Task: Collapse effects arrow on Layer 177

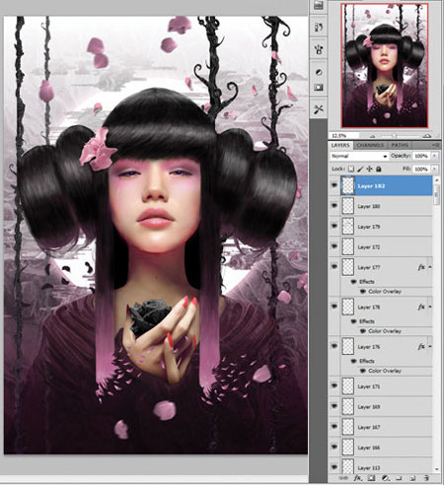Action: pos(429,267)
